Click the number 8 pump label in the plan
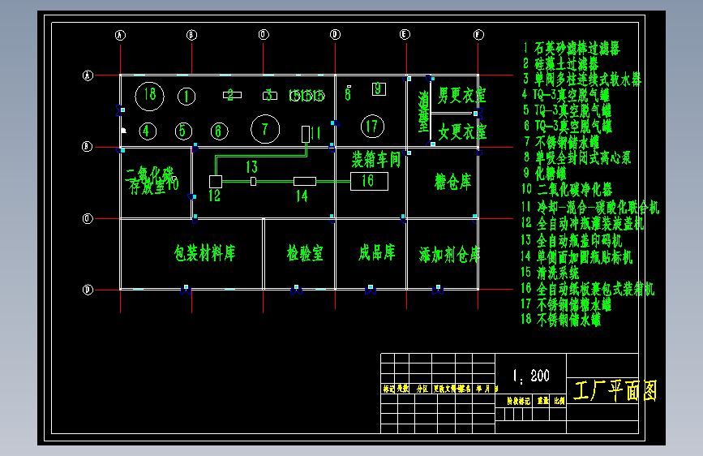This screenshot has width=703, height=456. (348, 94)
